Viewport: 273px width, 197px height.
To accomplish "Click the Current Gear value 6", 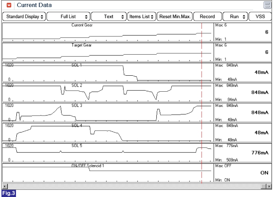I will click(x=266, y=32).
